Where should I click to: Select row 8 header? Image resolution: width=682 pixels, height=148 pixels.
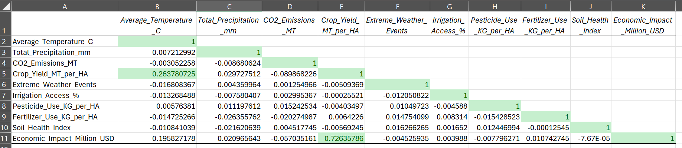[x=6, y=106]
